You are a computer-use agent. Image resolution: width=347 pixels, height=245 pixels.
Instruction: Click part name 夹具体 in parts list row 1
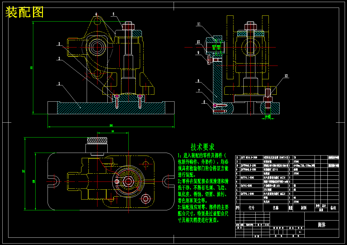[x=267, y=202]
